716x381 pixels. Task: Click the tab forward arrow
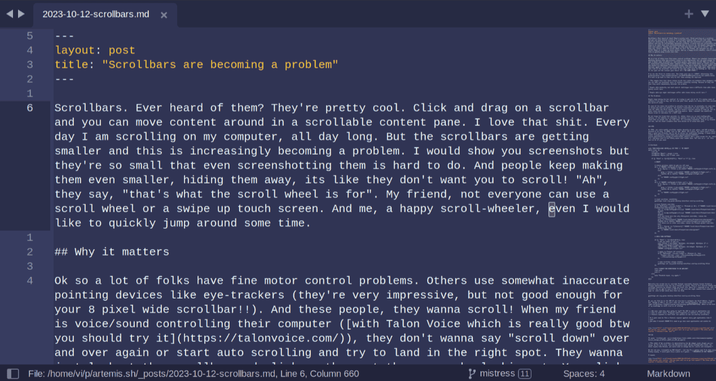[21, 14]
